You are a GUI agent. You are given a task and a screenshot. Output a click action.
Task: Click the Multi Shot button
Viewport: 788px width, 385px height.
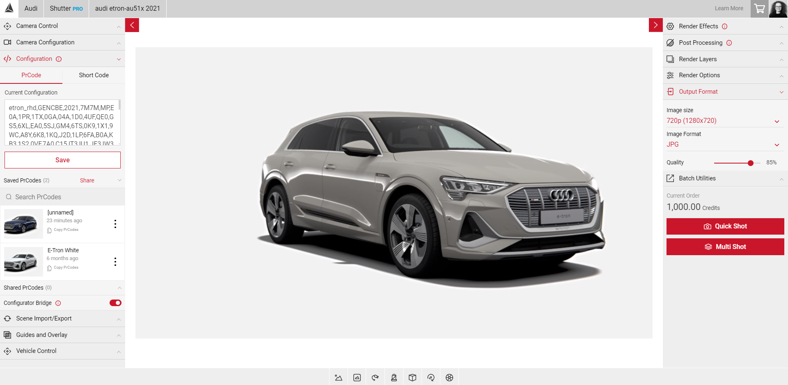point(725,247)
